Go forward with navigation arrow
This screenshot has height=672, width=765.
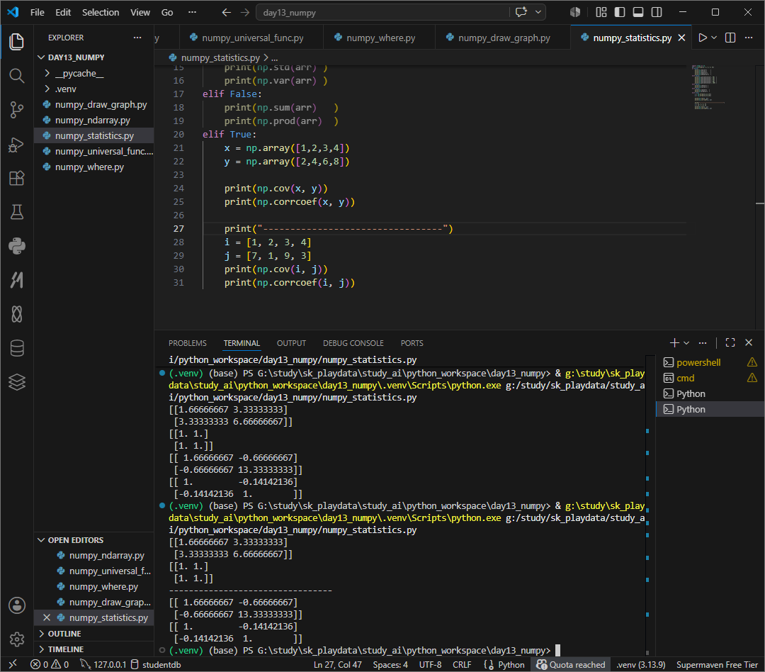(245, 12)
